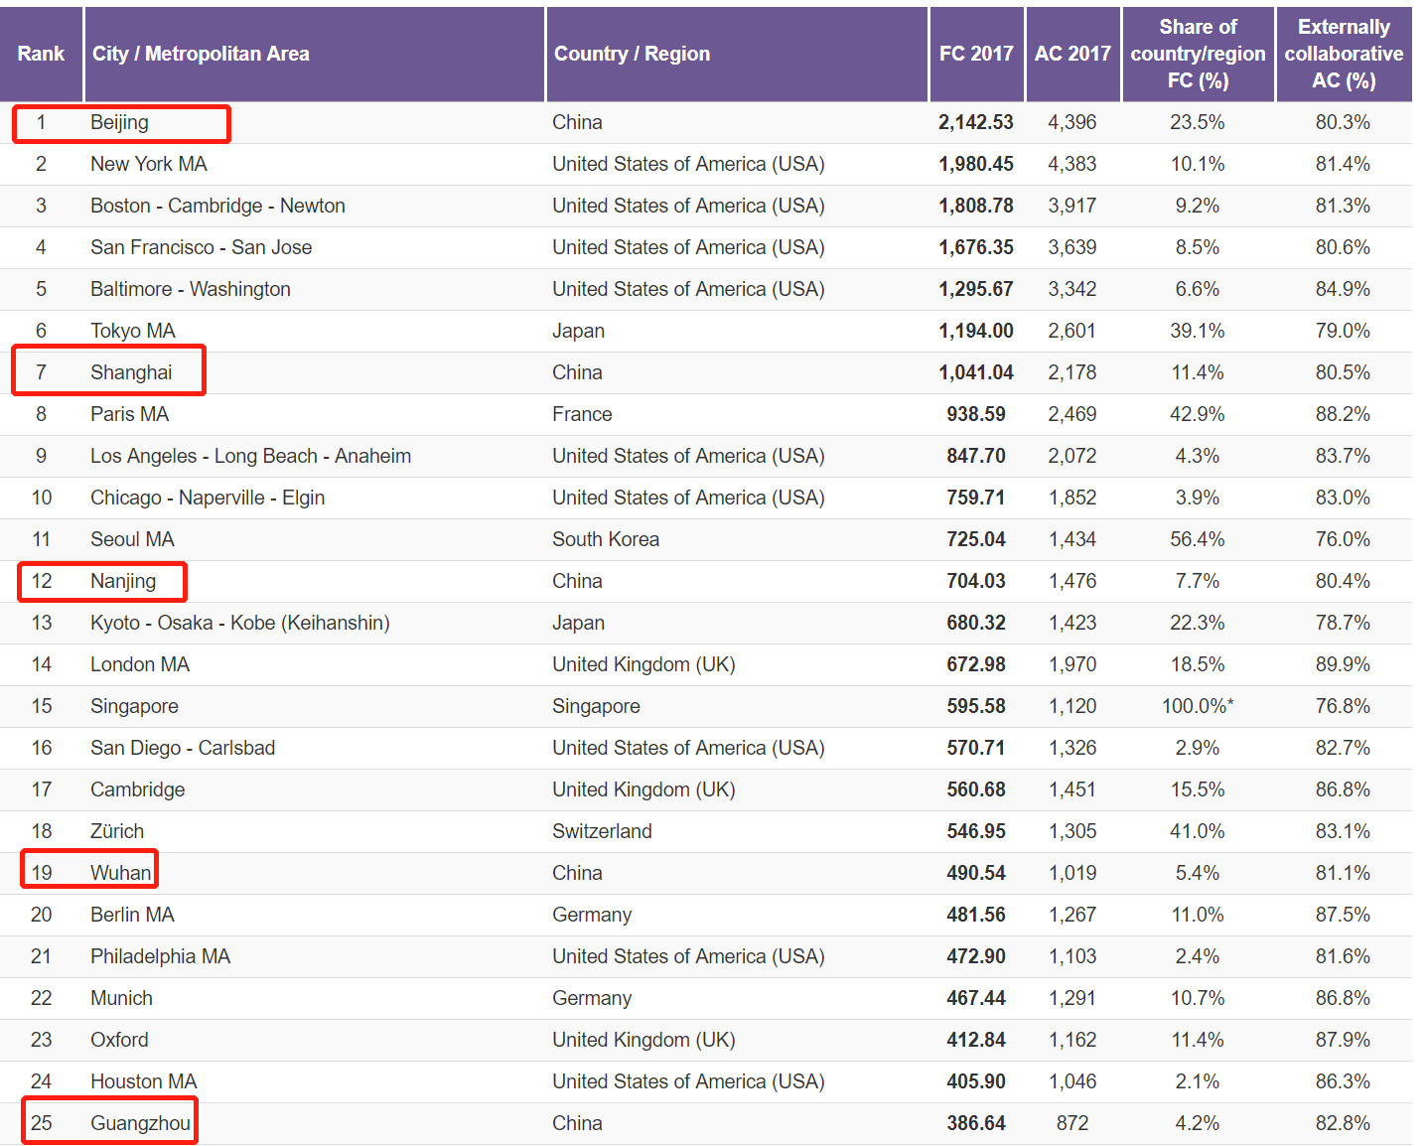Sort table by FC 2017 column
The height and width of the screenshot is (1146, 1426).
[975, 54]
